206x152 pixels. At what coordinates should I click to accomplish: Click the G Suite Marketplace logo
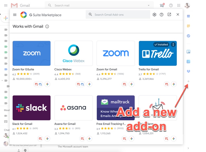coord(24,15)
